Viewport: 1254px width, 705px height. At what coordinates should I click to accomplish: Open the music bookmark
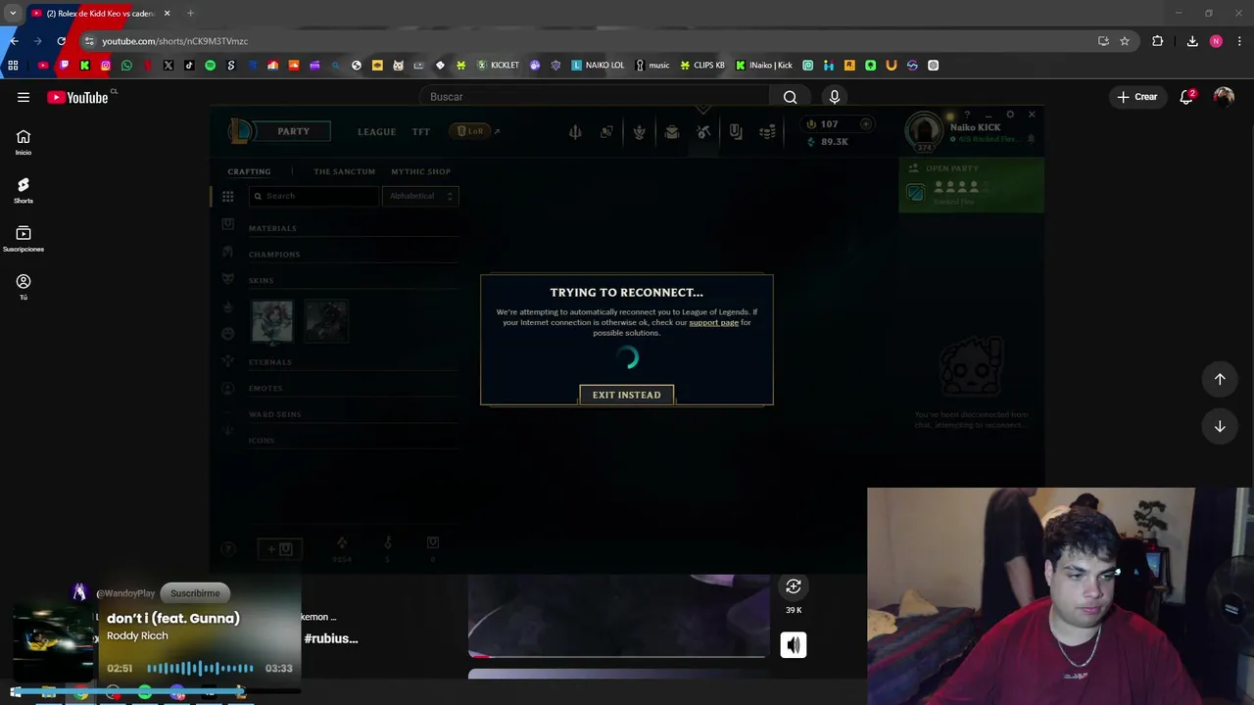[x=652, y=66]
